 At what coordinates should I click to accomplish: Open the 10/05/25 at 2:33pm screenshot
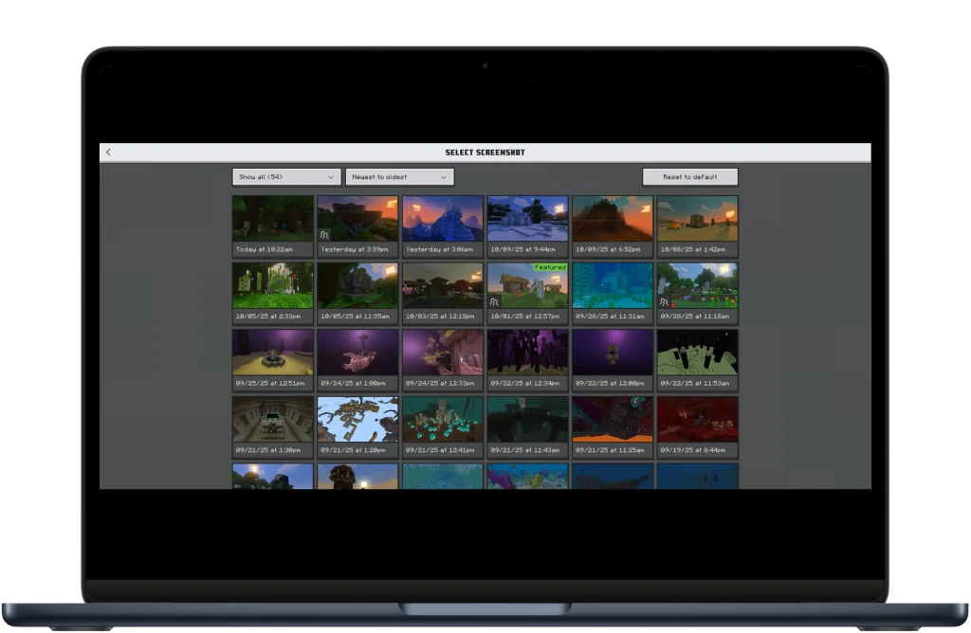pyautogui.click(x=272, y=294)
